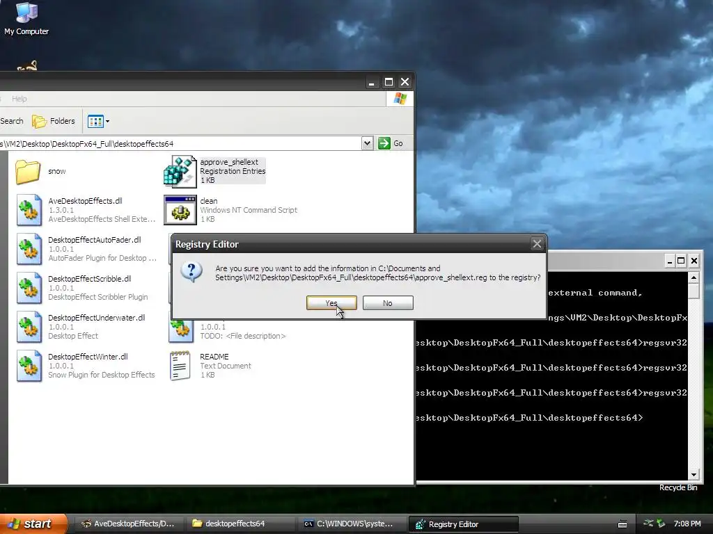Image resolution: width=713 pixels, height=534 pixels.
Task: Click the Go arrow button
Action: point(384,143)
